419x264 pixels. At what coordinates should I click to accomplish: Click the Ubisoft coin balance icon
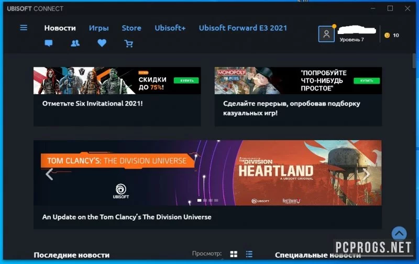tap(387, 35)
